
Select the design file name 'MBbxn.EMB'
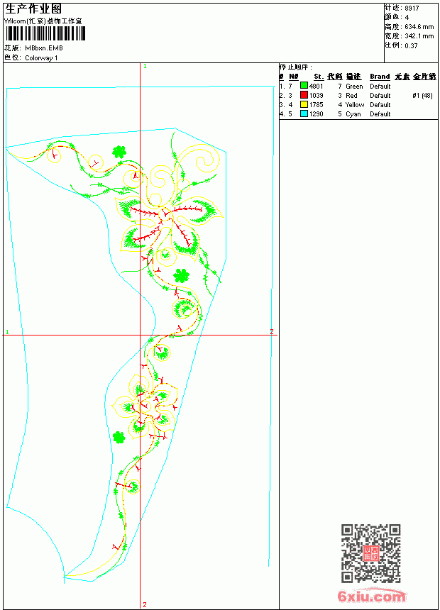click(x=44, y=48)
